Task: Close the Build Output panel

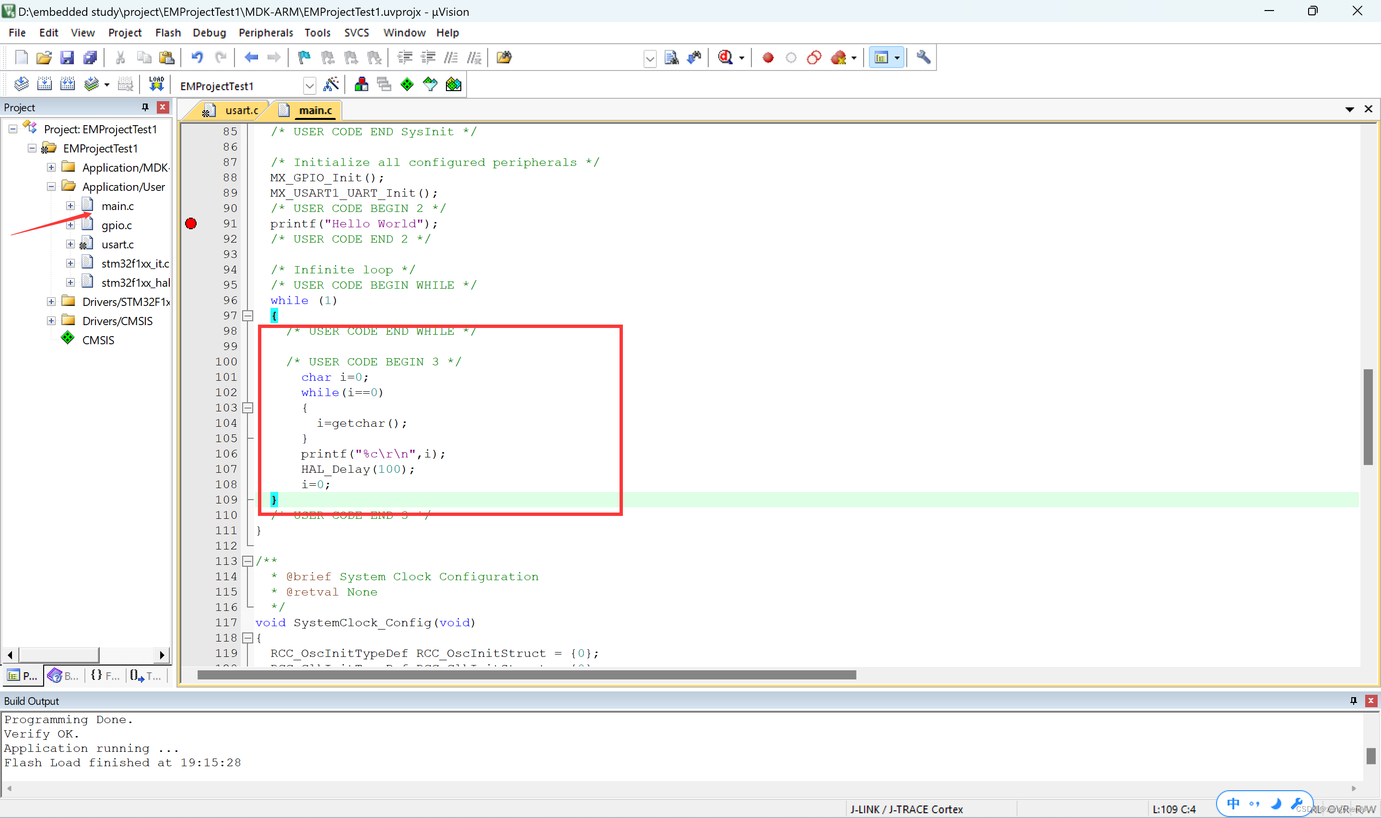Action: coord(1370,701)
